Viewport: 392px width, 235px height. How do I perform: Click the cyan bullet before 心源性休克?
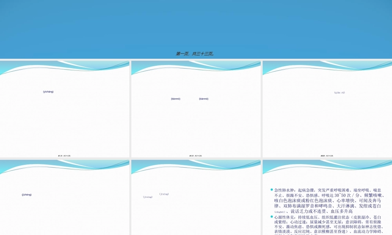click(271, 216)
